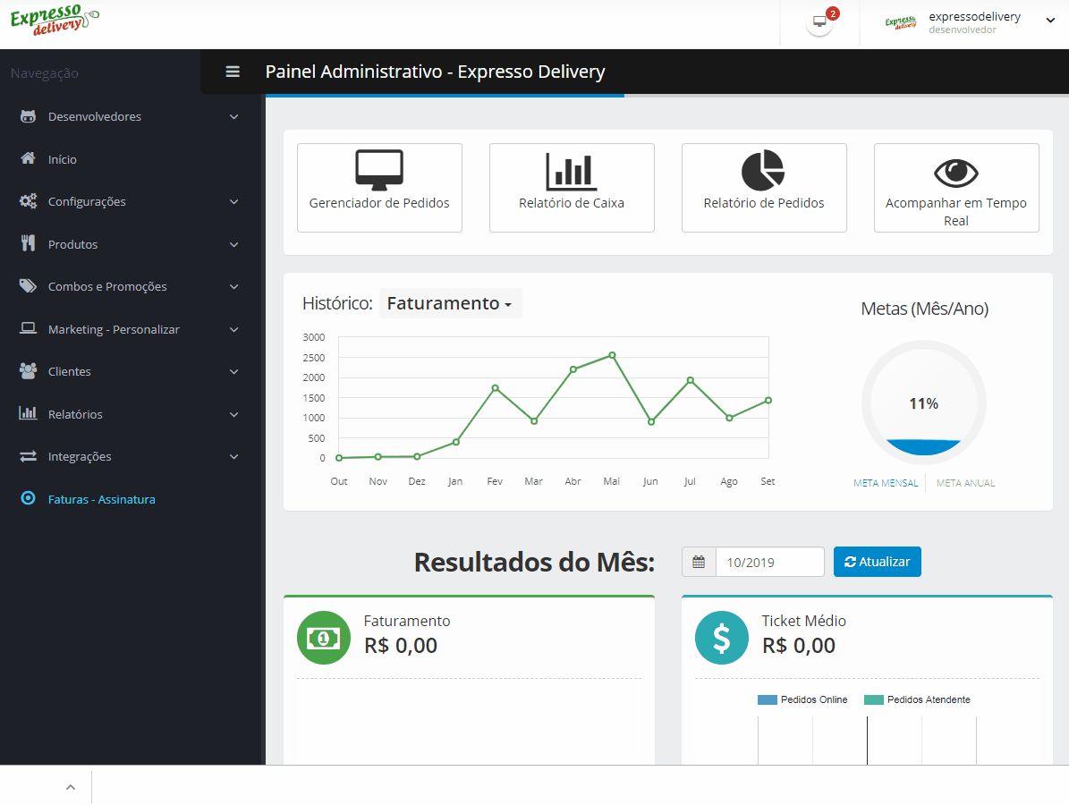Click the calendar icon beside date field
The height and width of the screenshot is (805, 1069).
[699, 563]
